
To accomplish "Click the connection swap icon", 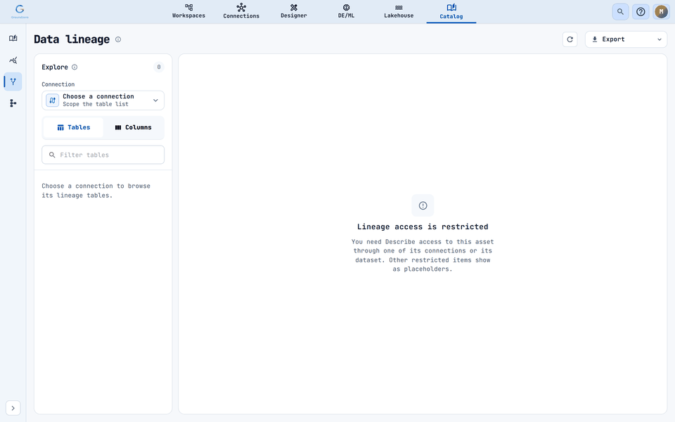I will coord(53,101).
